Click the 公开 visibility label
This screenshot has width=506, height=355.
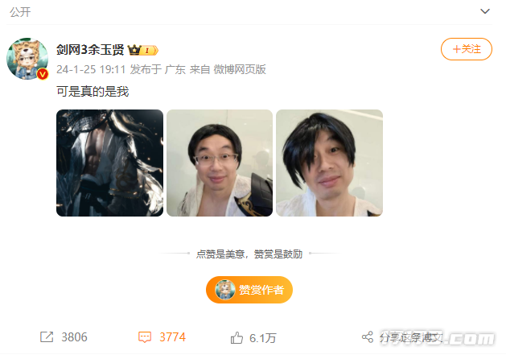[20, 12]
